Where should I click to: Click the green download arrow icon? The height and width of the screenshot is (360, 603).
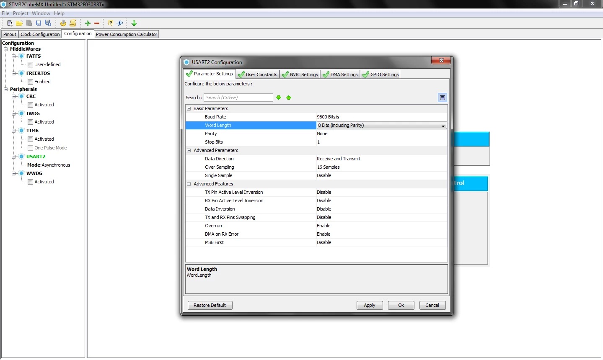(x=134, y=23)
